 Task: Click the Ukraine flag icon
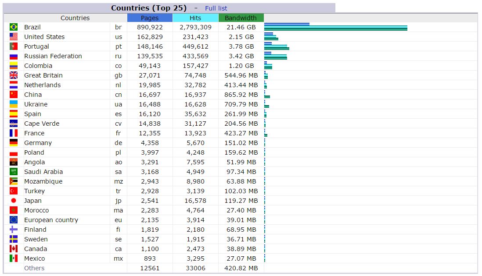point(14,104)
